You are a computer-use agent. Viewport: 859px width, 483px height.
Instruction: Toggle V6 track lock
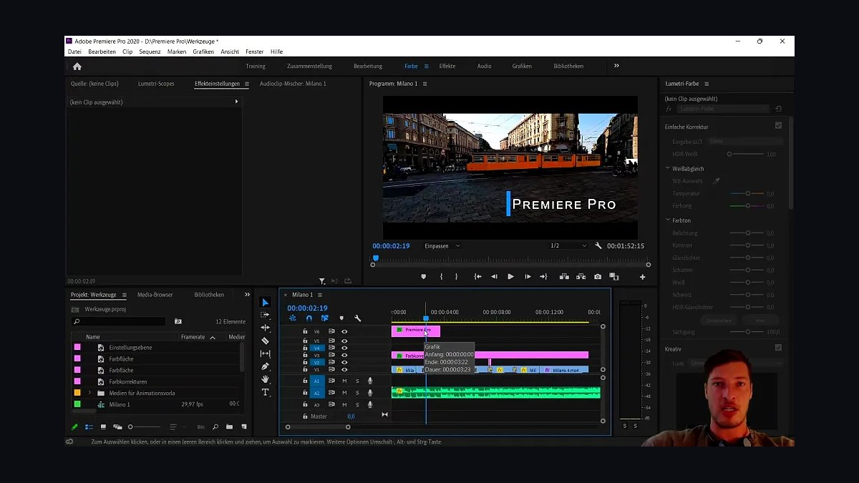pos(305,331)
